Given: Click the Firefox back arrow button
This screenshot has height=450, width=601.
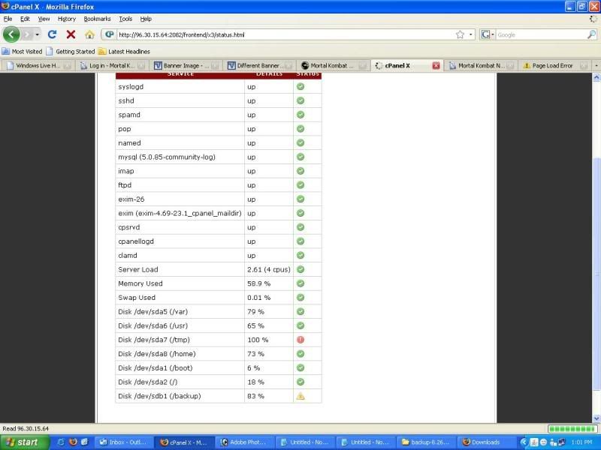Looking at the screenshot, I should click(11, 34).
